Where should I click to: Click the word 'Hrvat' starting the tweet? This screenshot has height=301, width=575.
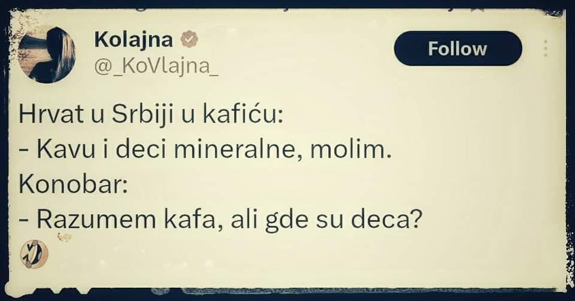pos(46,115)
